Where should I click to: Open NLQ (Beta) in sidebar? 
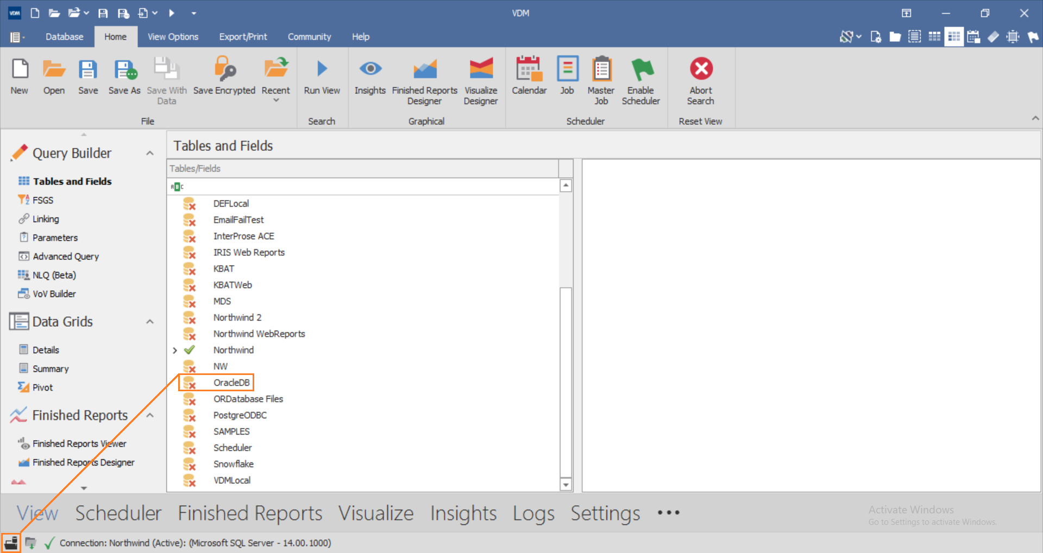click(x=54, y=275)
